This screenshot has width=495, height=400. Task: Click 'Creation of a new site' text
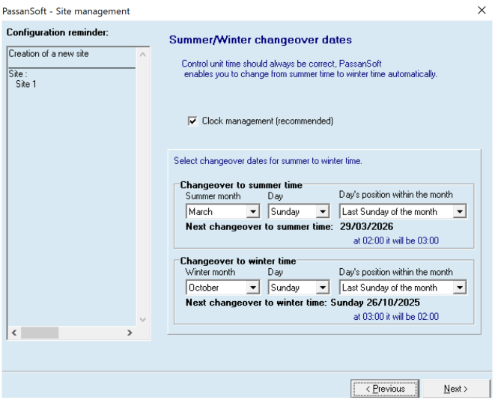coord(49,54)
